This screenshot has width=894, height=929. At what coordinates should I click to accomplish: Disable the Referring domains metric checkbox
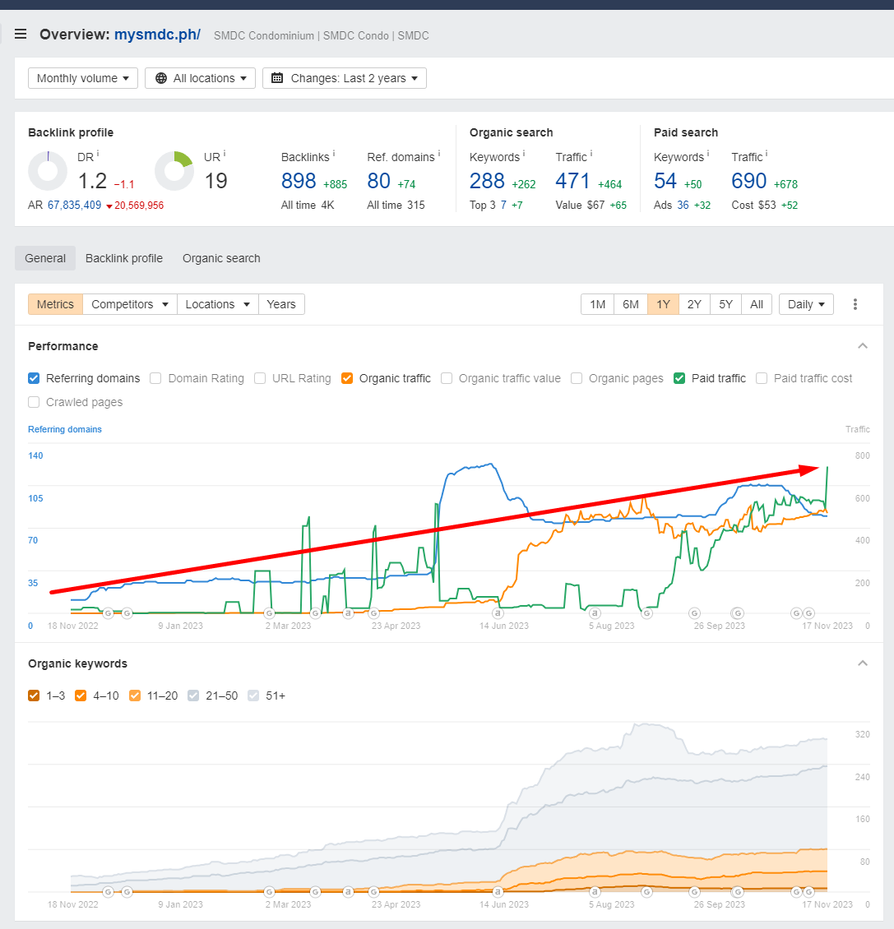coord(34,378)
